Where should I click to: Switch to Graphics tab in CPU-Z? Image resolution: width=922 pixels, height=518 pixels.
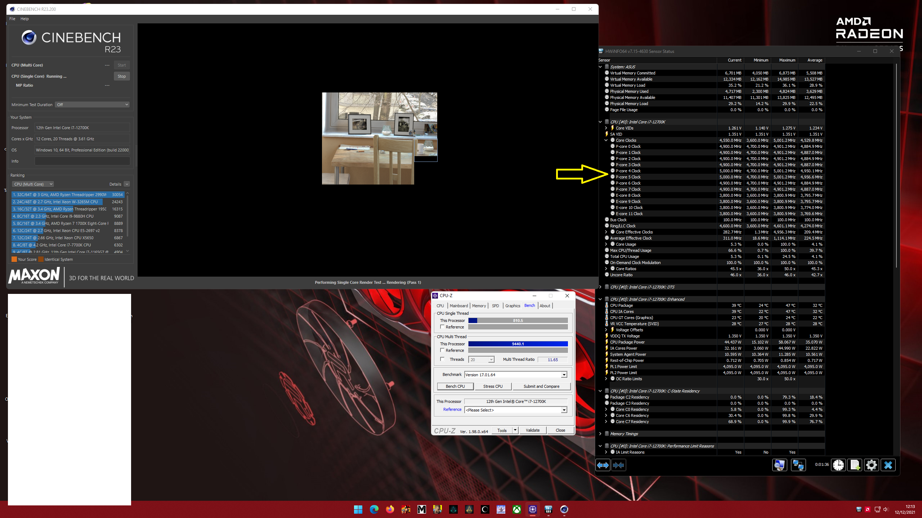coord(513,306)
